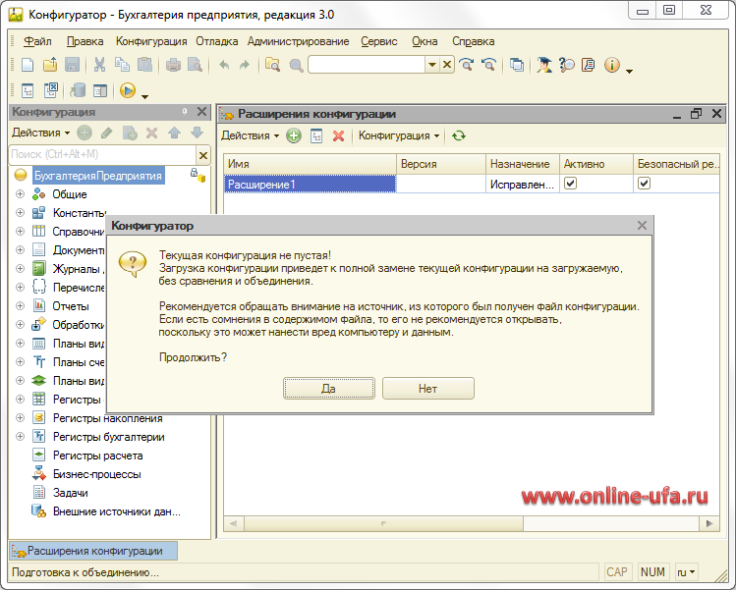Click the Update database configuration icon
The width and height of the screenshot is (736, 590).
click(78, 90)
